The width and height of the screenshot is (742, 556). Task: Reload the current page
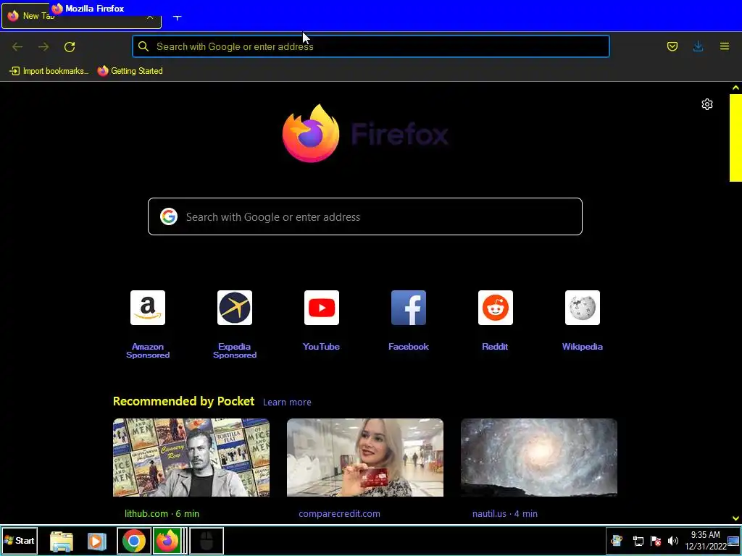point(70,46)
